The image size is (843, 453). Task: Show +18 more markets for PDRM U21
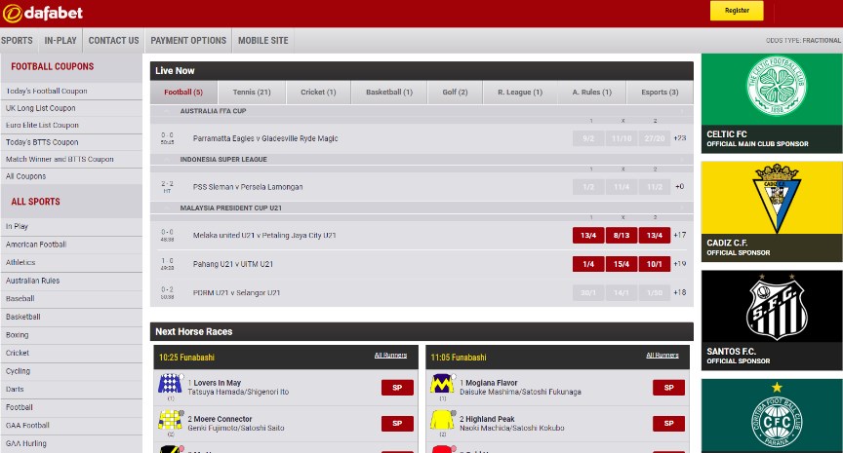[679, 292]
